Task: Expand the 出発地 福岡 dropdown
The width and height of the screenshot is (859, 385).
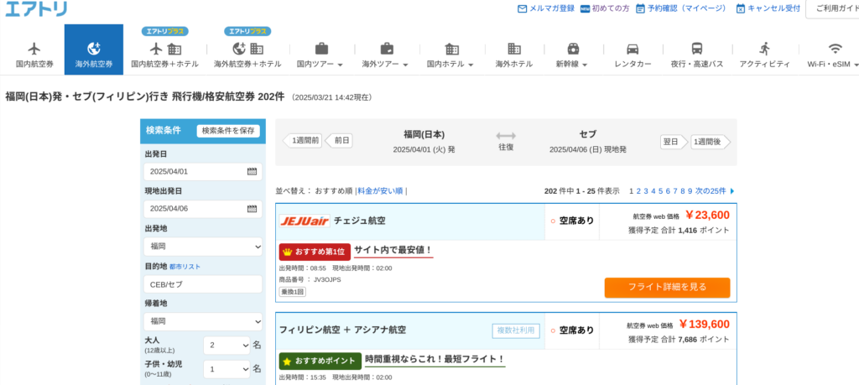Action: pyautogui.click(x=203, y=247)
